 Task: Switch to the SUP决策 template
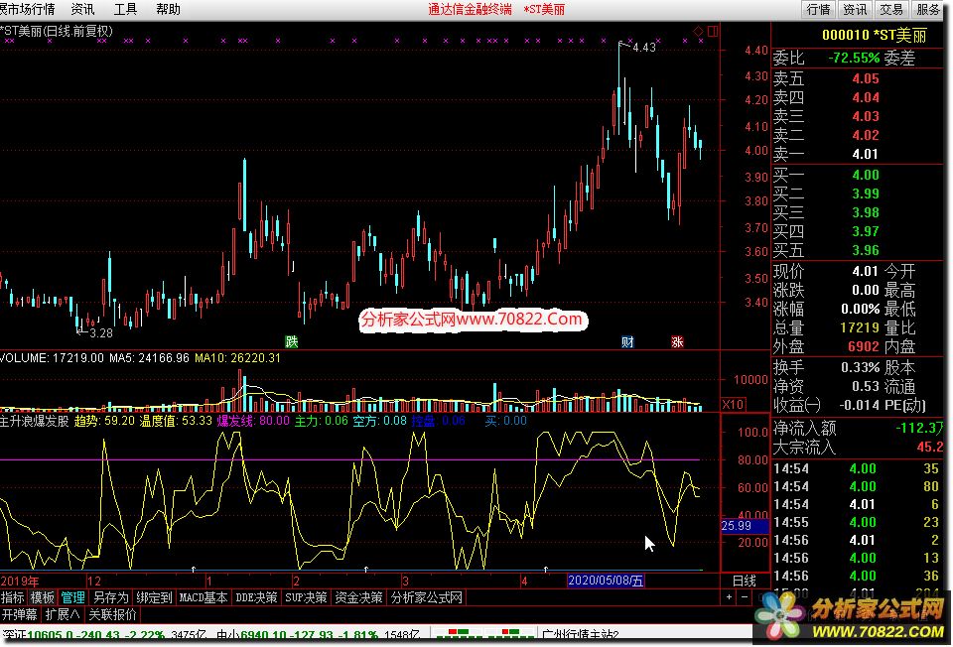point(307,597)
